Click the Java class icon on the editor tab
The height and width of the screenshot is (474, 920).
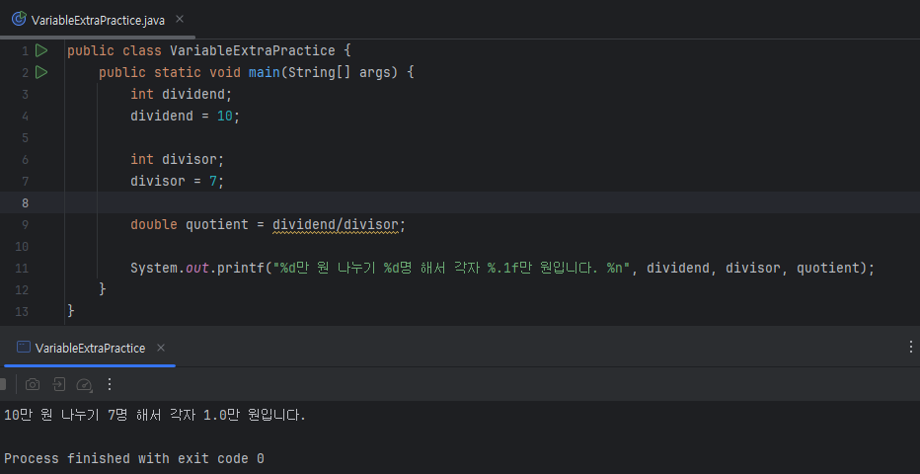point(20,20)
